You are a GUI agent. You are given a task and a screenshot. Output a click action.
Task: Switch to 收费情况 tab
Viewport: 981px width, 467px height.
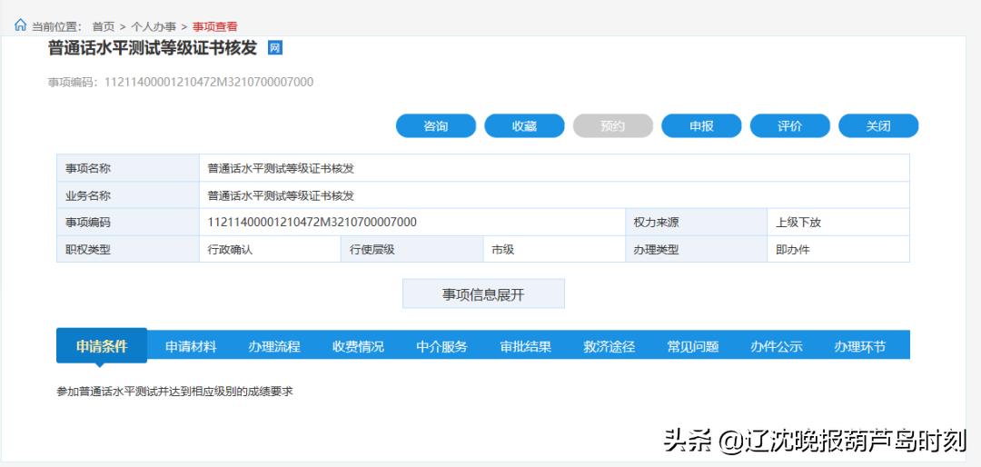click(358, 346)
